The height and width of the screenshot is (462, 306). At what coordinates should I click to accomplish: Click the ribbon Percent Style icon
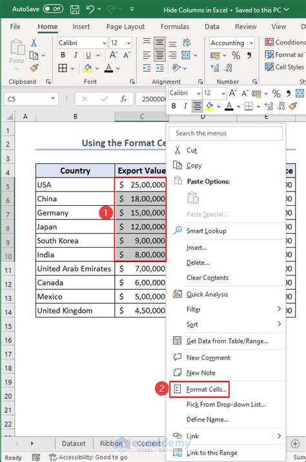(x=236, y=55)
